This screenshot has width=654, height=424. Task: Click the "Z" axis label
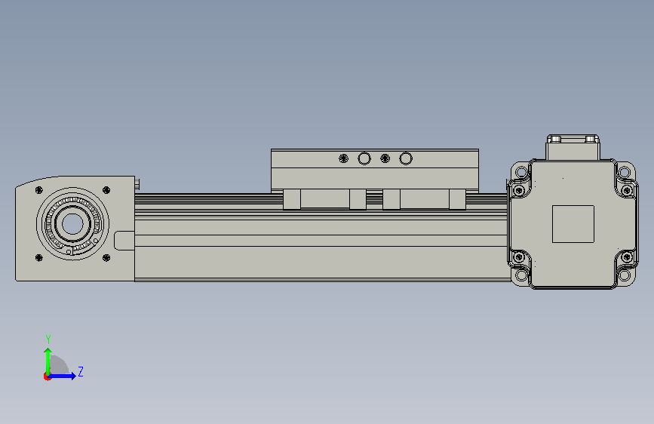[81, 371]
